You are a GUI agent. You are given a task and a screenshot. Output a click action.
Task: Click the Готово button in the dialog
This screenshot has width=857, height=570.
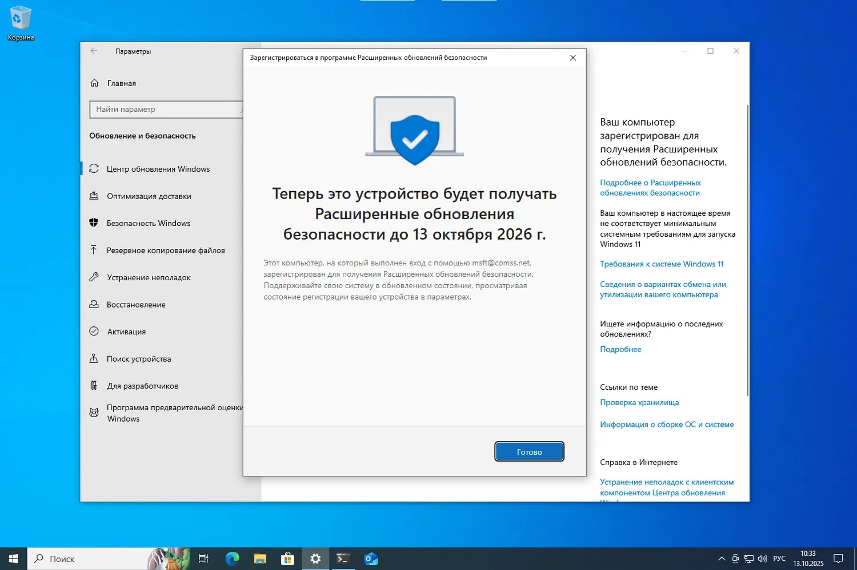pyautogui.click(x=529, y=451)
